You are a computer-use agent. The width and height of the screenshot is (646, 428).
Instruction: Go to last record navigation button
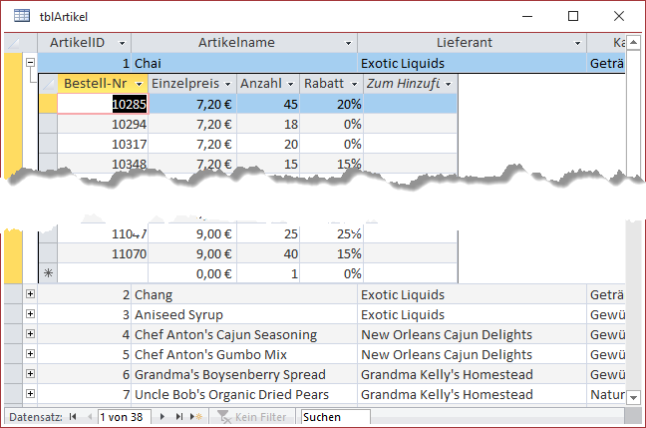pos(178,417)
